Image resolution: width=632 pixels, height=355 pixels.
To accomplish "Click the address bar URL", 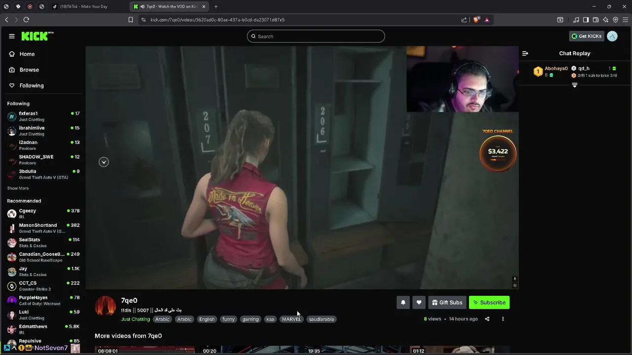I will [217, 20].
